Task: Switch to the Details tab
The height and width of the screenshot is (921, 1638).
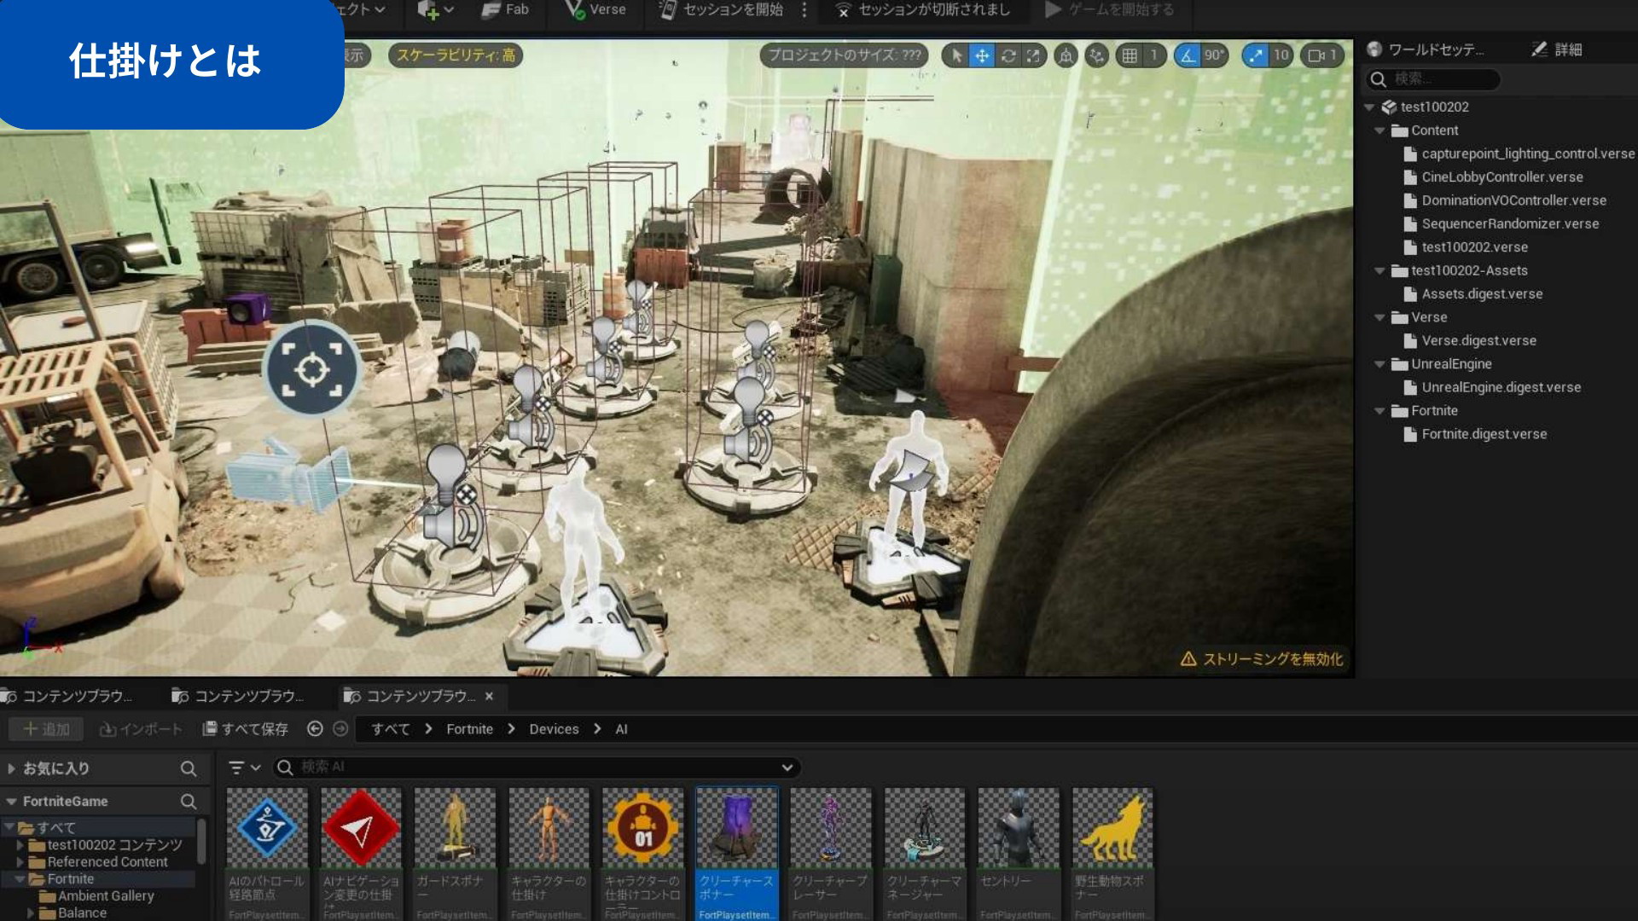Action: click(x=1558, y=49)
